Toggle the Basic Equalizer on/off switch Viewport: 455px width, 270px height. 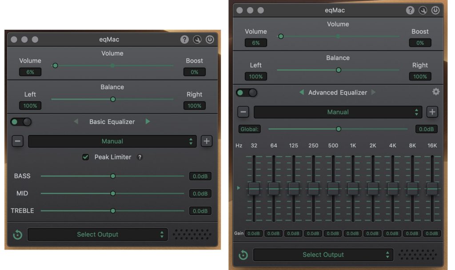21,121
